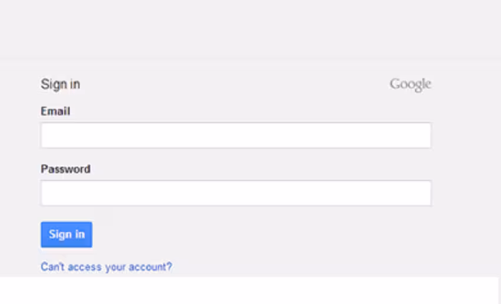Screen dimensions: 501x304
Task: Click the blue link under the Sign in button
Action: [106, 267]
